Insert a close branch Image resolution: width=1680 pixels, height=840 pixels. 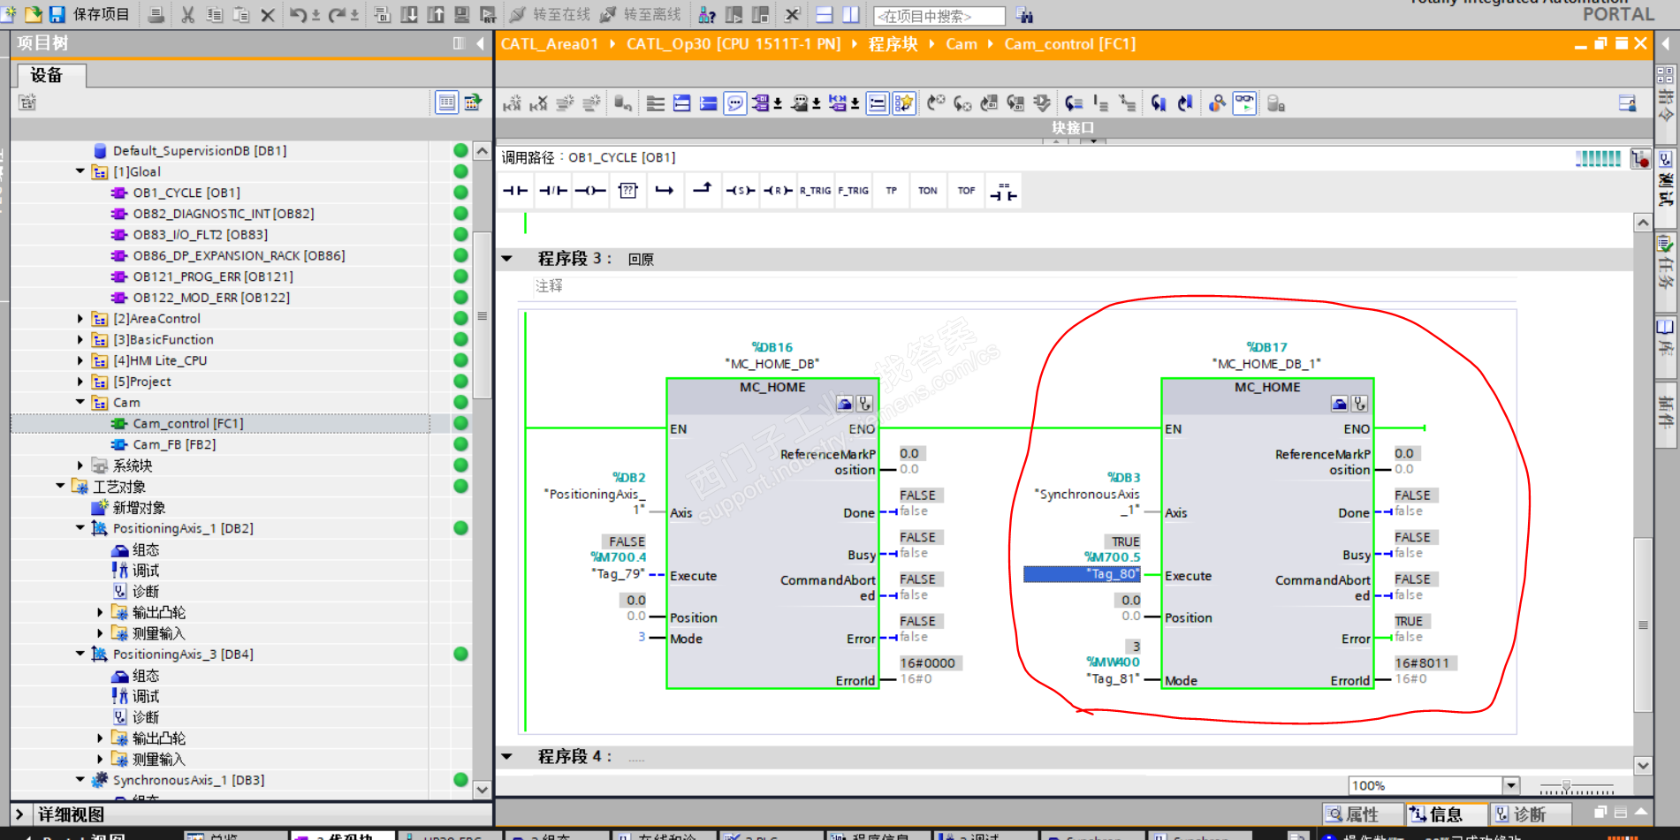(x=703, y=189)
